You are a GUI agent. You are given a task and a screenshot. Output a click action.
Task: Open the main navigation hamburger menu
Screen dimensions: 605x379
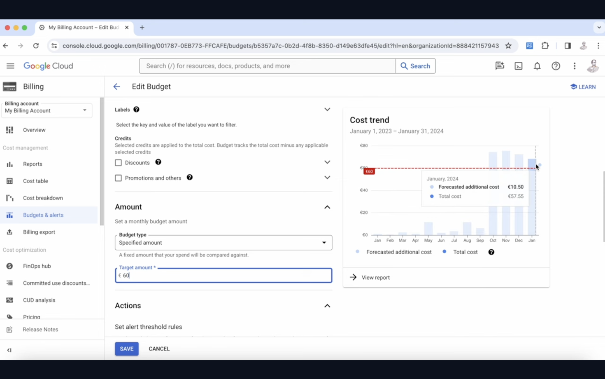10,66
